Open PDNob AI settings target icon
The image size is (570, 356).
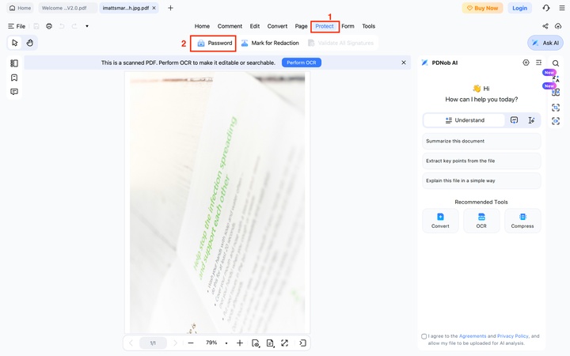526,62
